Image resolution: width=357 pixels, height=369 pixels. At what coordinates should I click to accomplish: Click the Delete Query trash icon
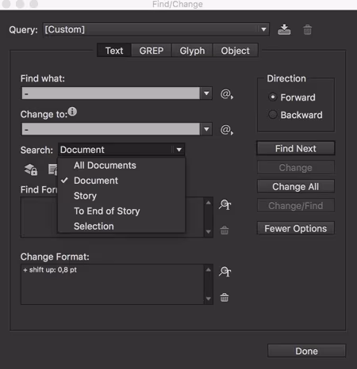(307, 30)
